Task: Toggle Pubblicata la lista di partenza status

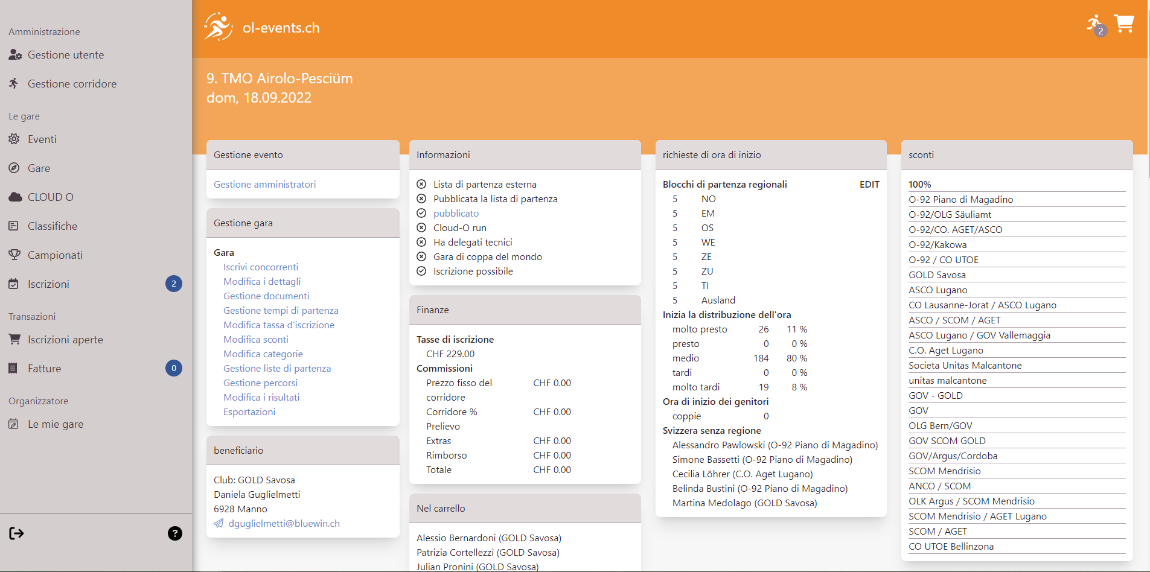Action: [x=421, y=199]
